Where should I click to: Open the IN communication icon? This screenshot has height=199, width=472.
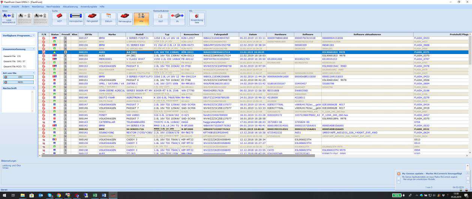[x=177, y=18]
